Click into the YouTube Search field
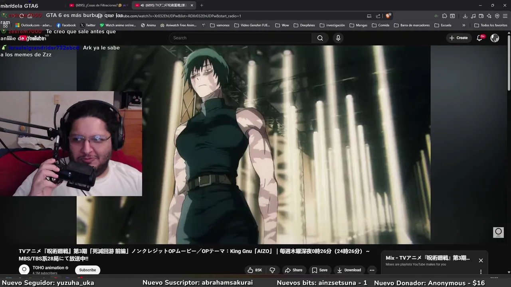 pyautogui.click(x=240, y=38)
